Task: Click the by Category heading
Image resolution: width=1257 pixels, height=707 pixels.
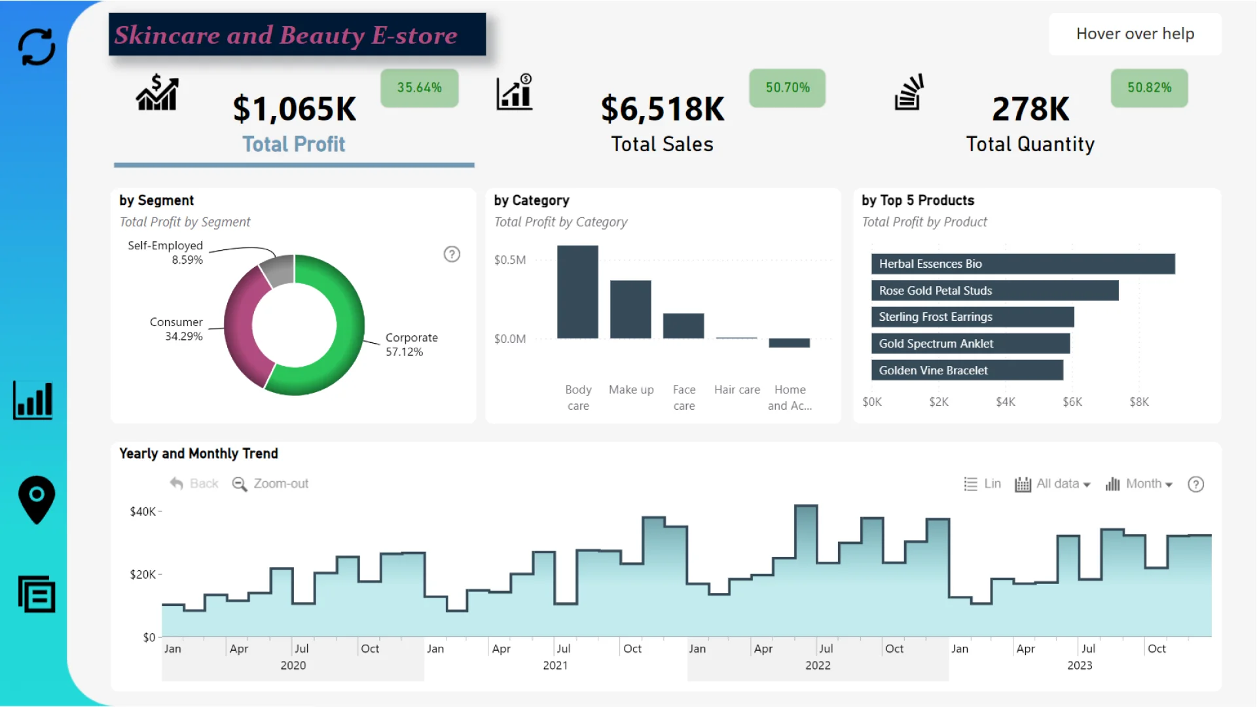Action: pyautogui.click(x=532, y=200)
